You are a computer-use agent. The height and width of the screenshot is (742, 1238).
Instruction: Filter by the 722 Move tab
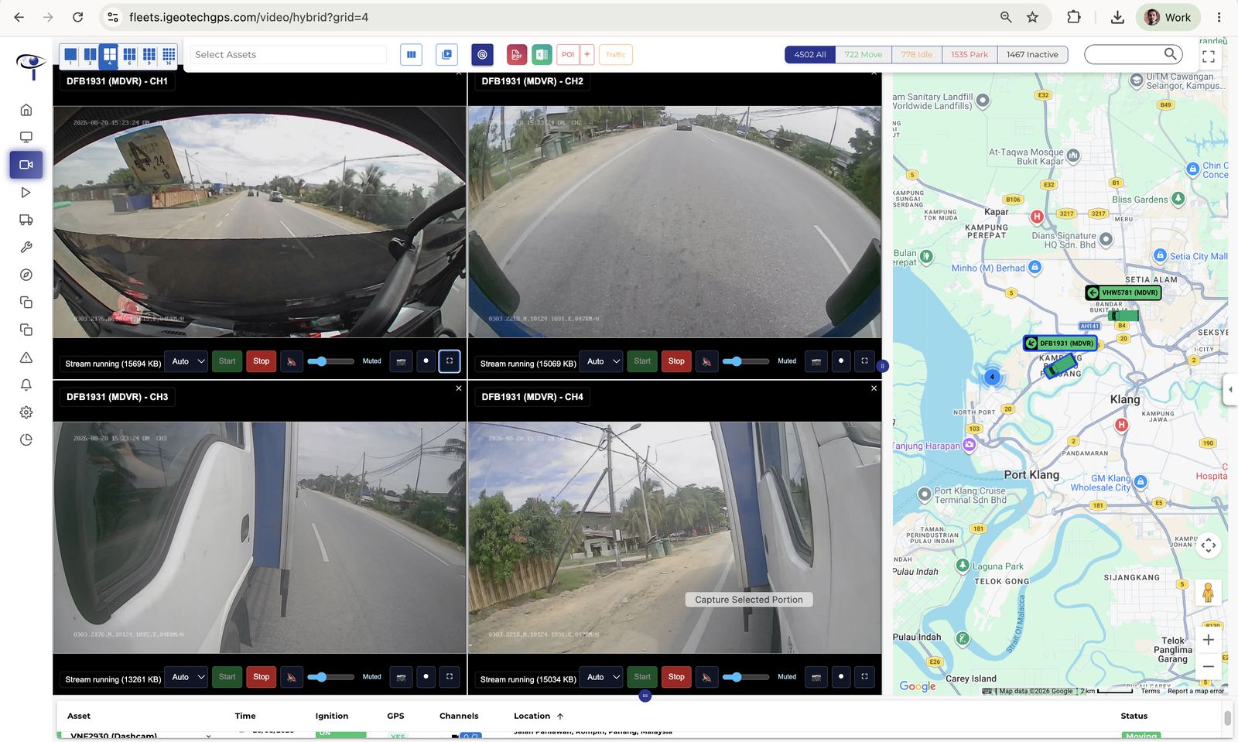click(x=864, y=54)
